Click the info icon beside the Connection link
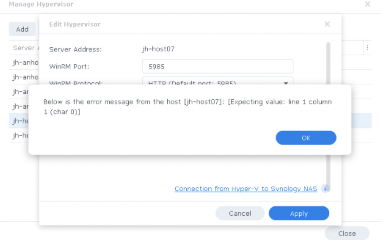Viewport: 381px width, 240px height. tap(325, 189)
